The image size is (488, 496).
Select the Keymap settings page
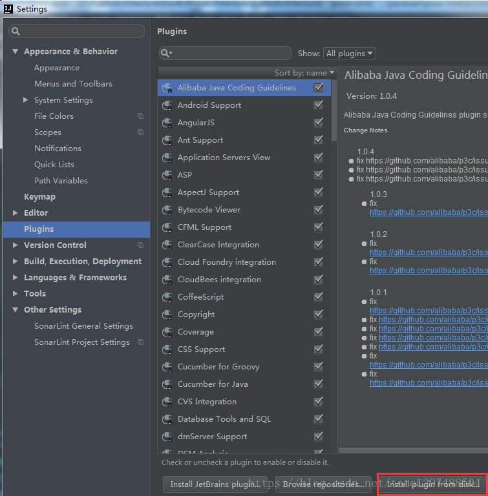click(x=40, y=197)
